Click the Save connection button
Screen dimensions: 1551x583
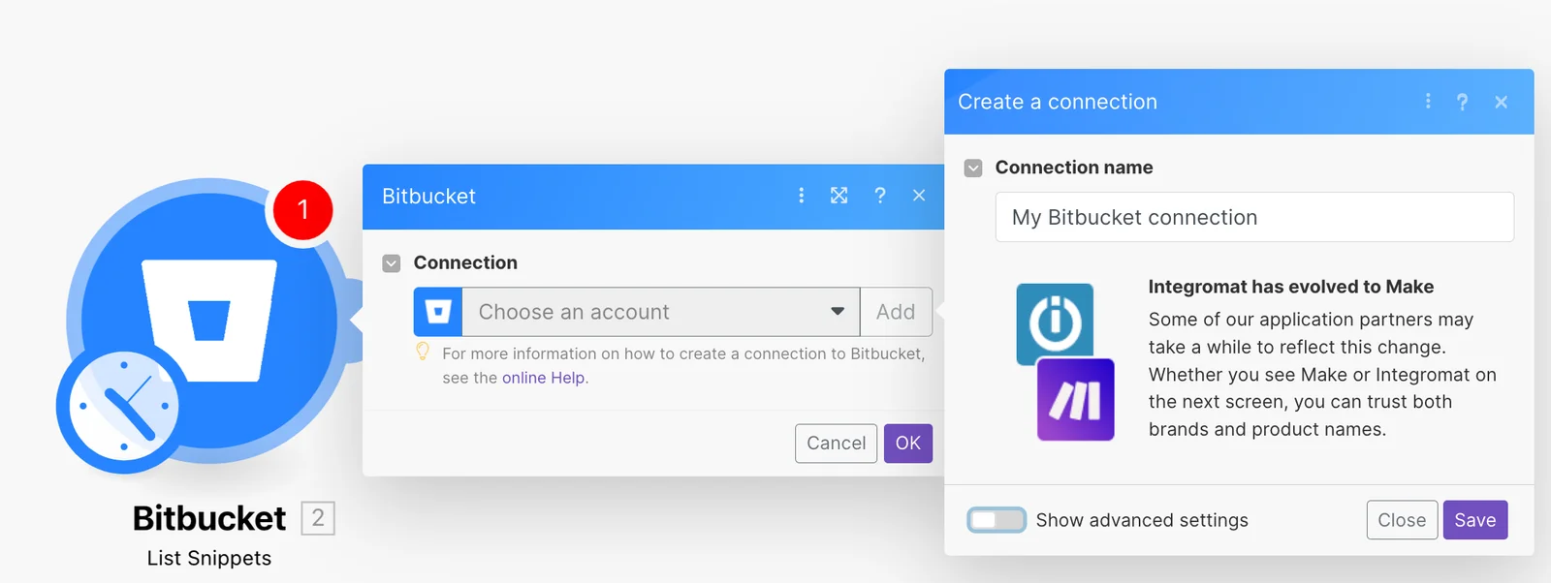point(1475,520)
